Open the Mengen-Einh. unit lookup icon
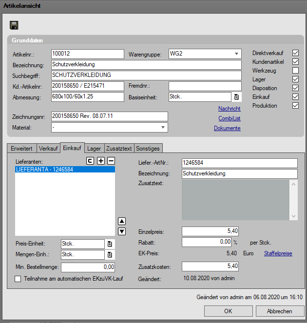 pos(110,255)
